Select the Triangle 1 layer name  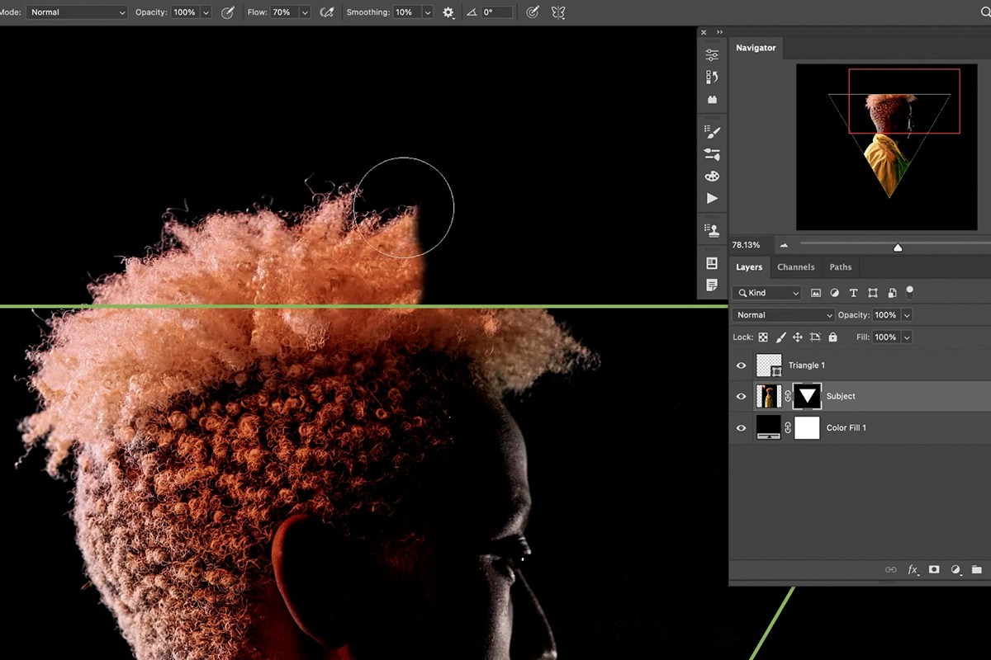(807, 365)
